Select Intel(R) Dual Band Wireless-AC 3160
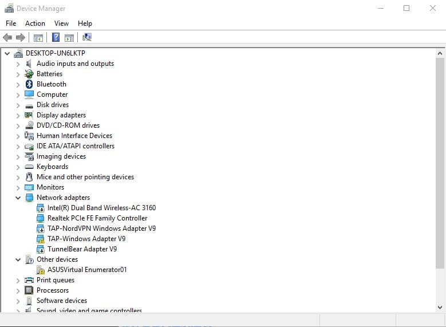 coord(101,208)
